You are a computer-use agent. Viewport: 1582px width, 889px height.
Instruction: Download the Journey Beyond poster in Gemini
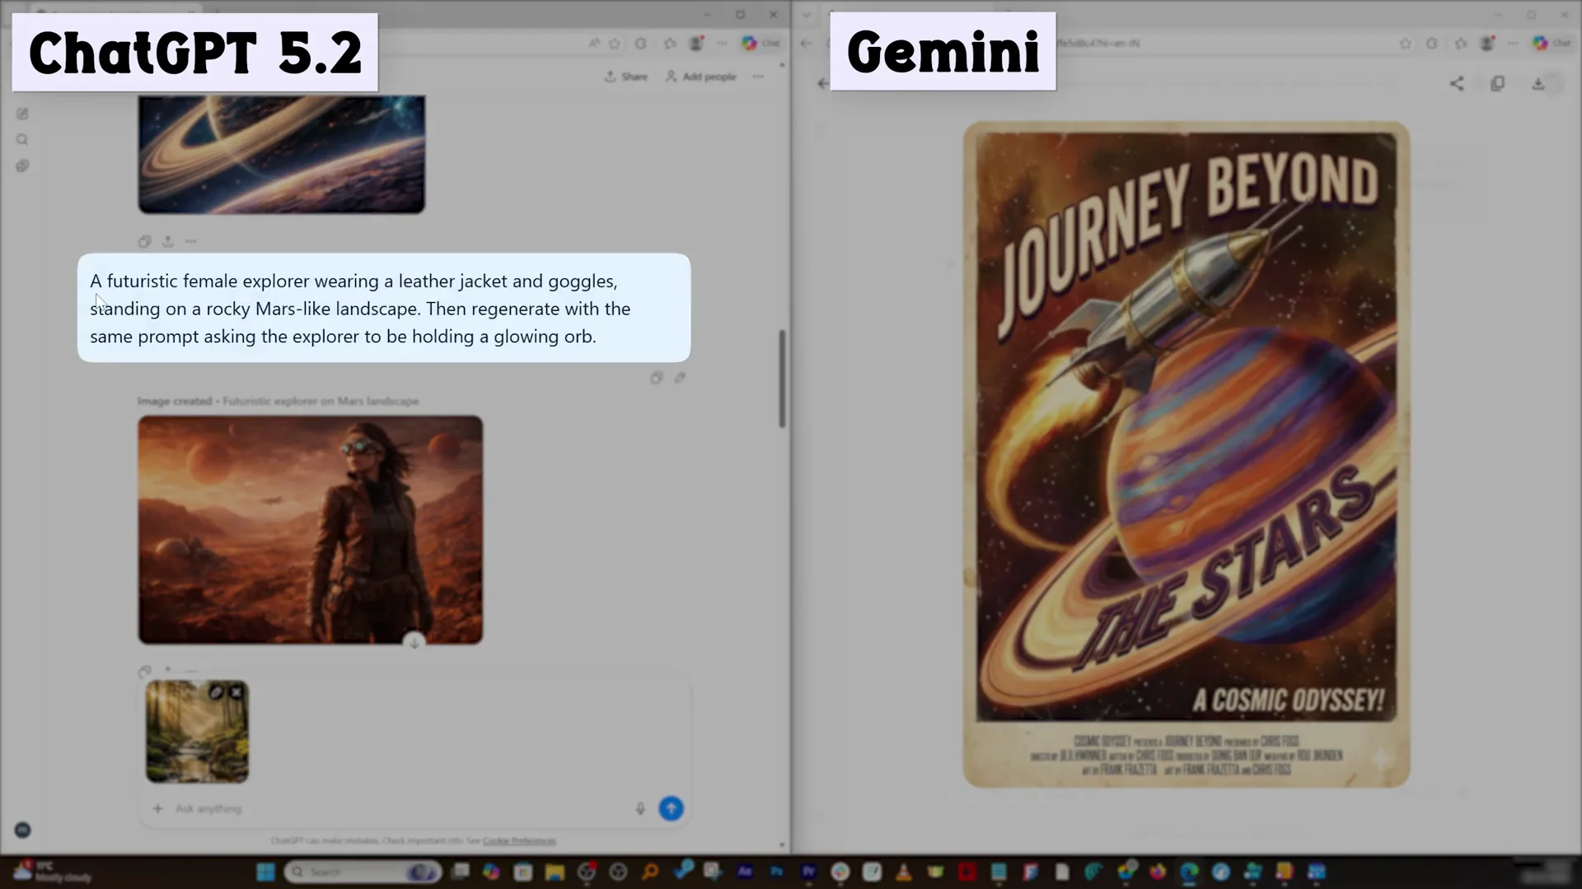1538,83
